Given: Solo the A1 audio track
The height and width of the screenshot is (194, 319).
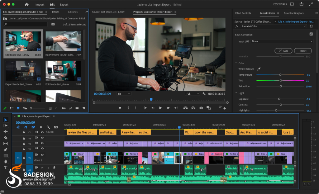Looking at the screenshot, I should [48, 167].
